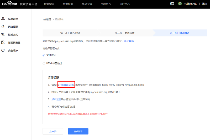Click step 4 text 请点击"完成验证"按钮

pyautogui.click(x=63, y=107)
